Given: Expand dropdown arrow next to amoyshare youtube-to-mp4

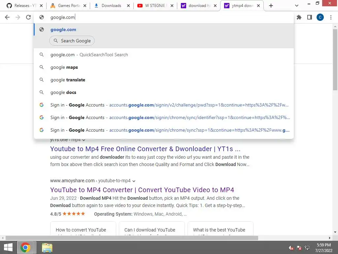Looking at the screenshot, I should (x=134, y=181).
